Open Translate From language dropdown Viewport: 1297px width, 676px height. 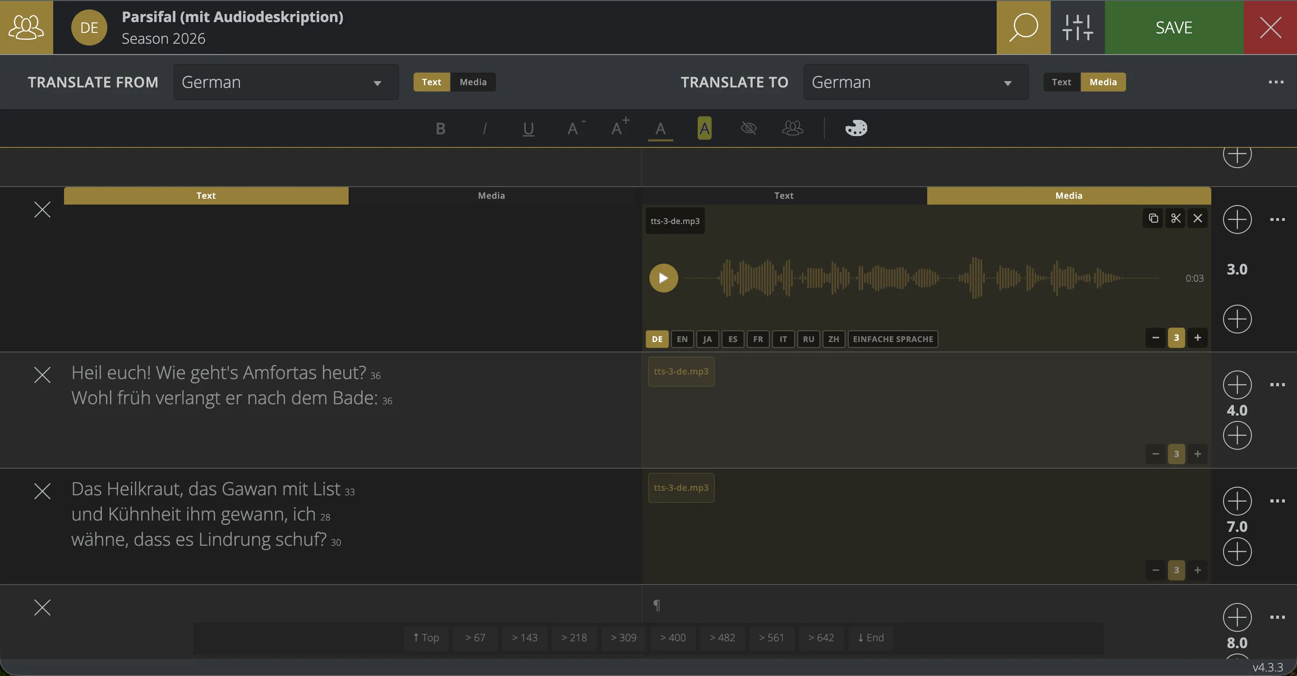click(x=286, y=82)
